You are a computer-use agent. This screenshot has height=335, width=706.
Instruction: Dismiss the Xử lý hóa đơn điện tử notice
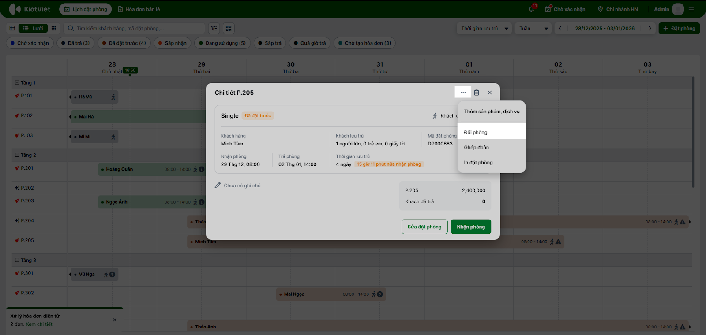[115, 320]
